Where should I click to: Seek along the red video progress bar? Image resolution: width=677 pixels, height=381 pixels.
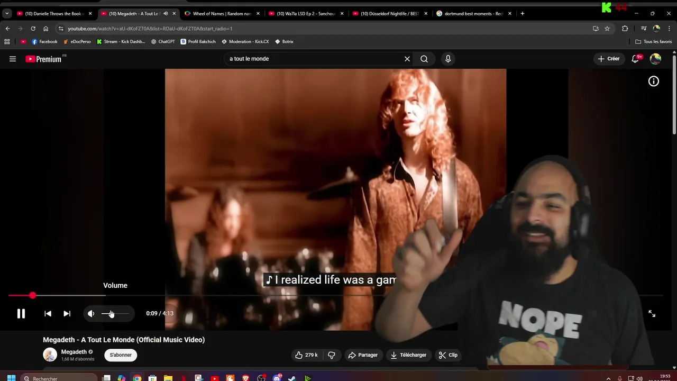click(335, 295)
